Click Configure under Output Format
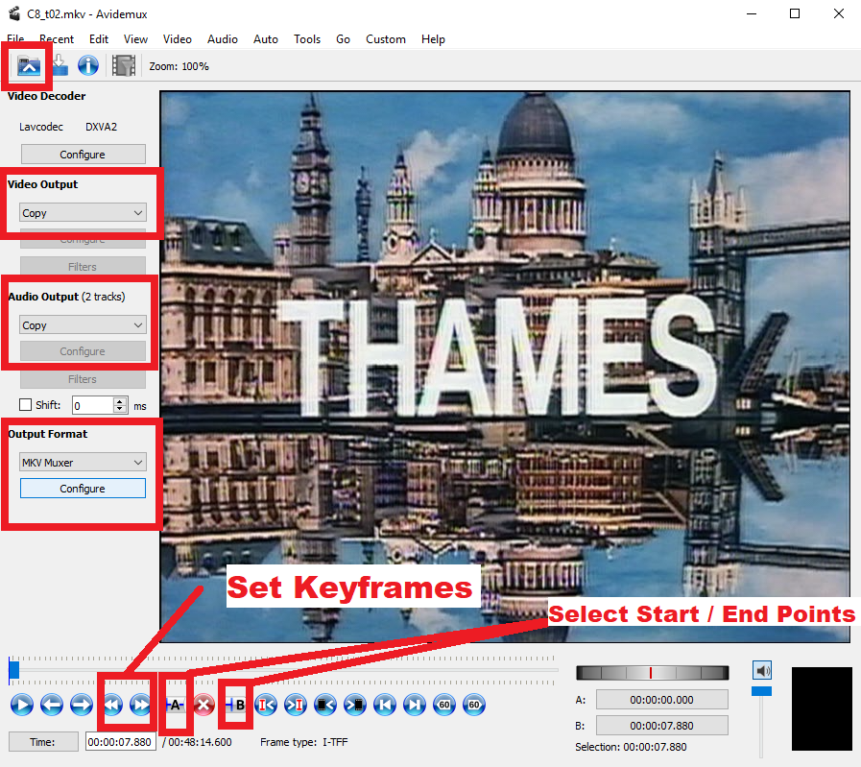Screen dimensions: 861x767 83,489
